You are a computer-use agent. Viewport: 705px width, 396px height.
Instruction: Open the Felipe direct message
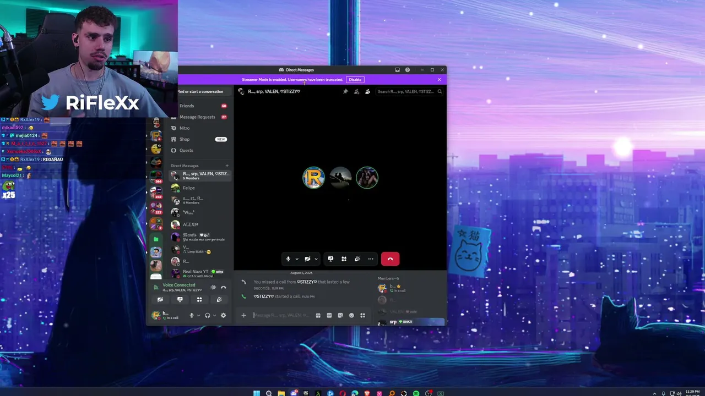[x=199, y=188]
